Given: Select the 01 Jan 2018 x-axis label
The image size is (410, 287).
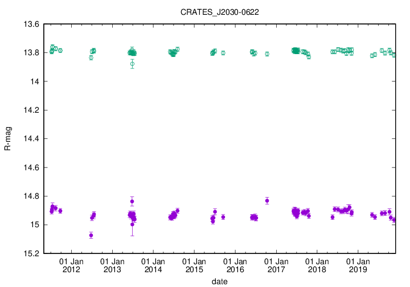Looking at the screenshot, I should (x=317, y=265).
